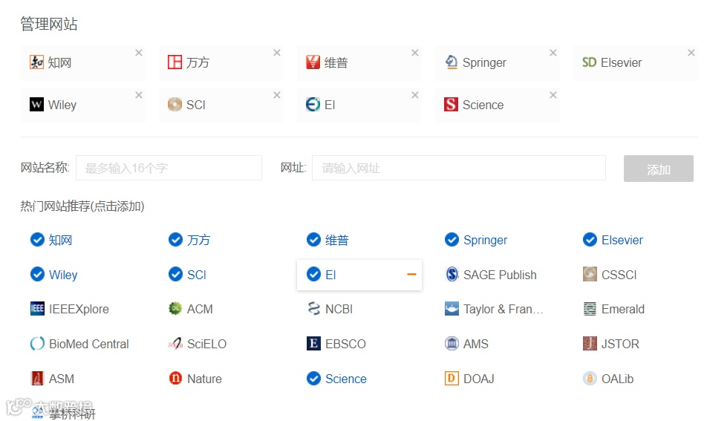Focus the 网址 URL input field
707x421 pixels.
click(458, 168)
